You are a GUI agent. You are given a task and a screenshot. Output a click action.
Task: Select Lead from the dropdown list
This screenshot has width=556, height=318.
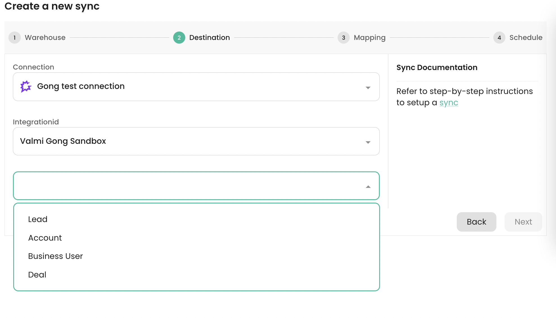point(38,219)
